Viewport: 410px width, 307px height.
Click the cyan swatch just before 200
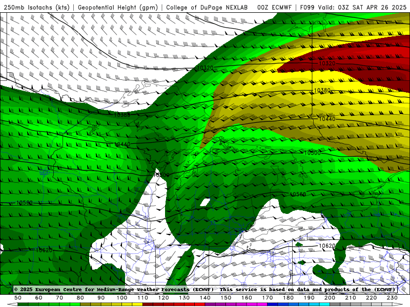(x=324, y=304)
